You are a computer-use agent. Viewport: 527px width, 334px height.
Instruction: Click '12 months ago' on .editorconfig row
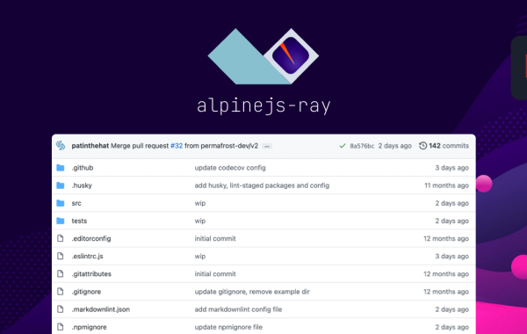tap(446, 238)
